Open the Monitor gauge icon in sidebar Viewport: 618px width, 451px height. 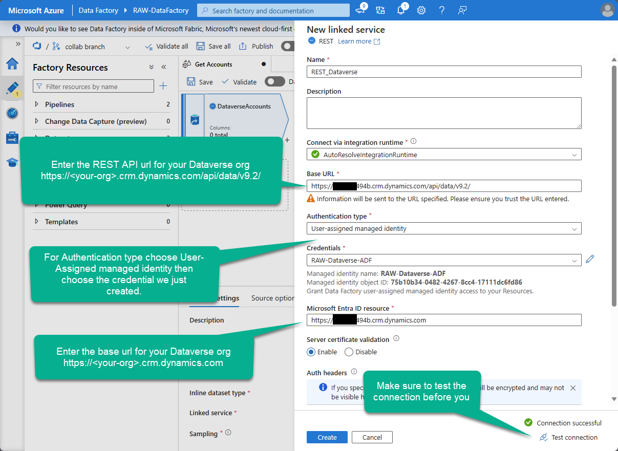pos(12,113)
